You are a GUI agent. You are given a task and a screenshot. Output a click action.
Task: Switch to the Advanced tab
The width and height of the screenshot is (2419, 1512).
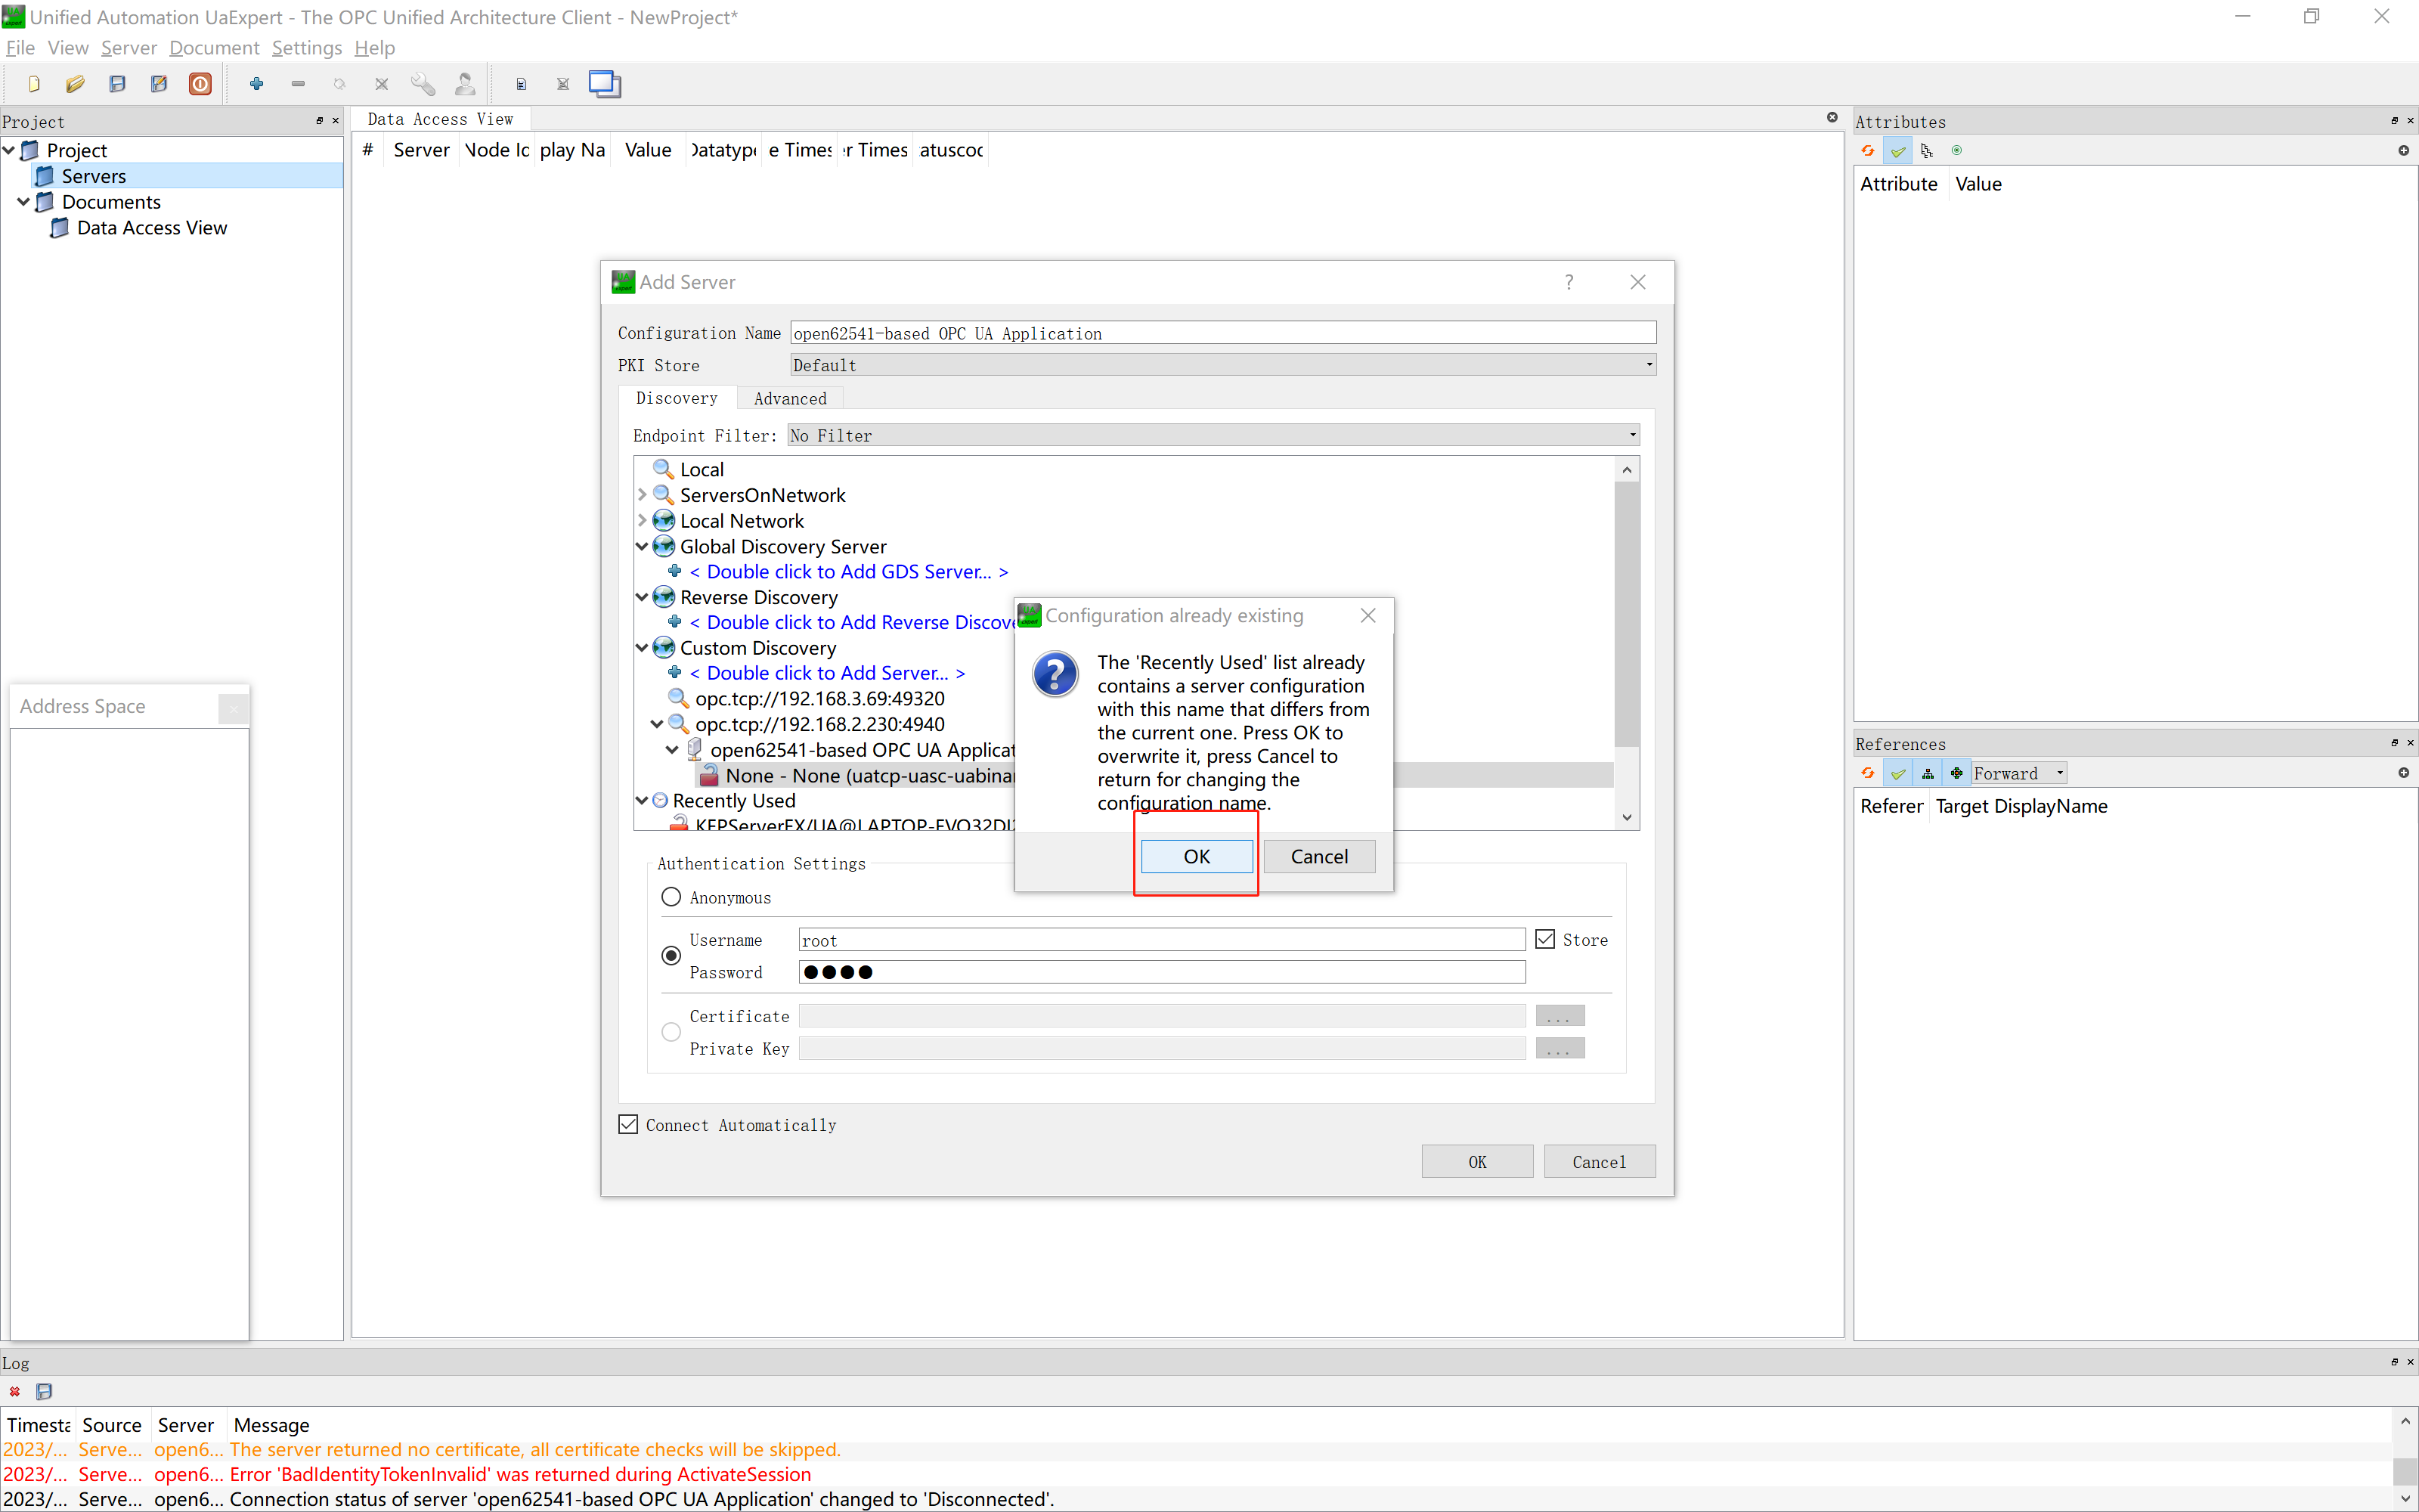pos(790,398)
